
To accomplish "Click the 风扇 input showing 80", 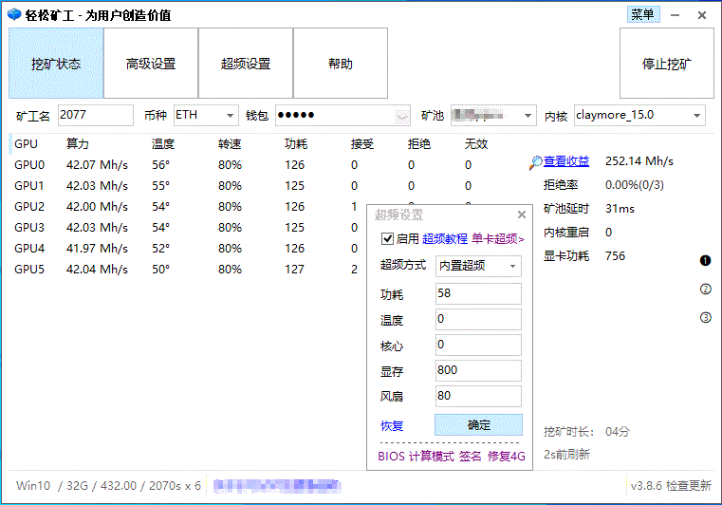I will [x=478, y=396].
